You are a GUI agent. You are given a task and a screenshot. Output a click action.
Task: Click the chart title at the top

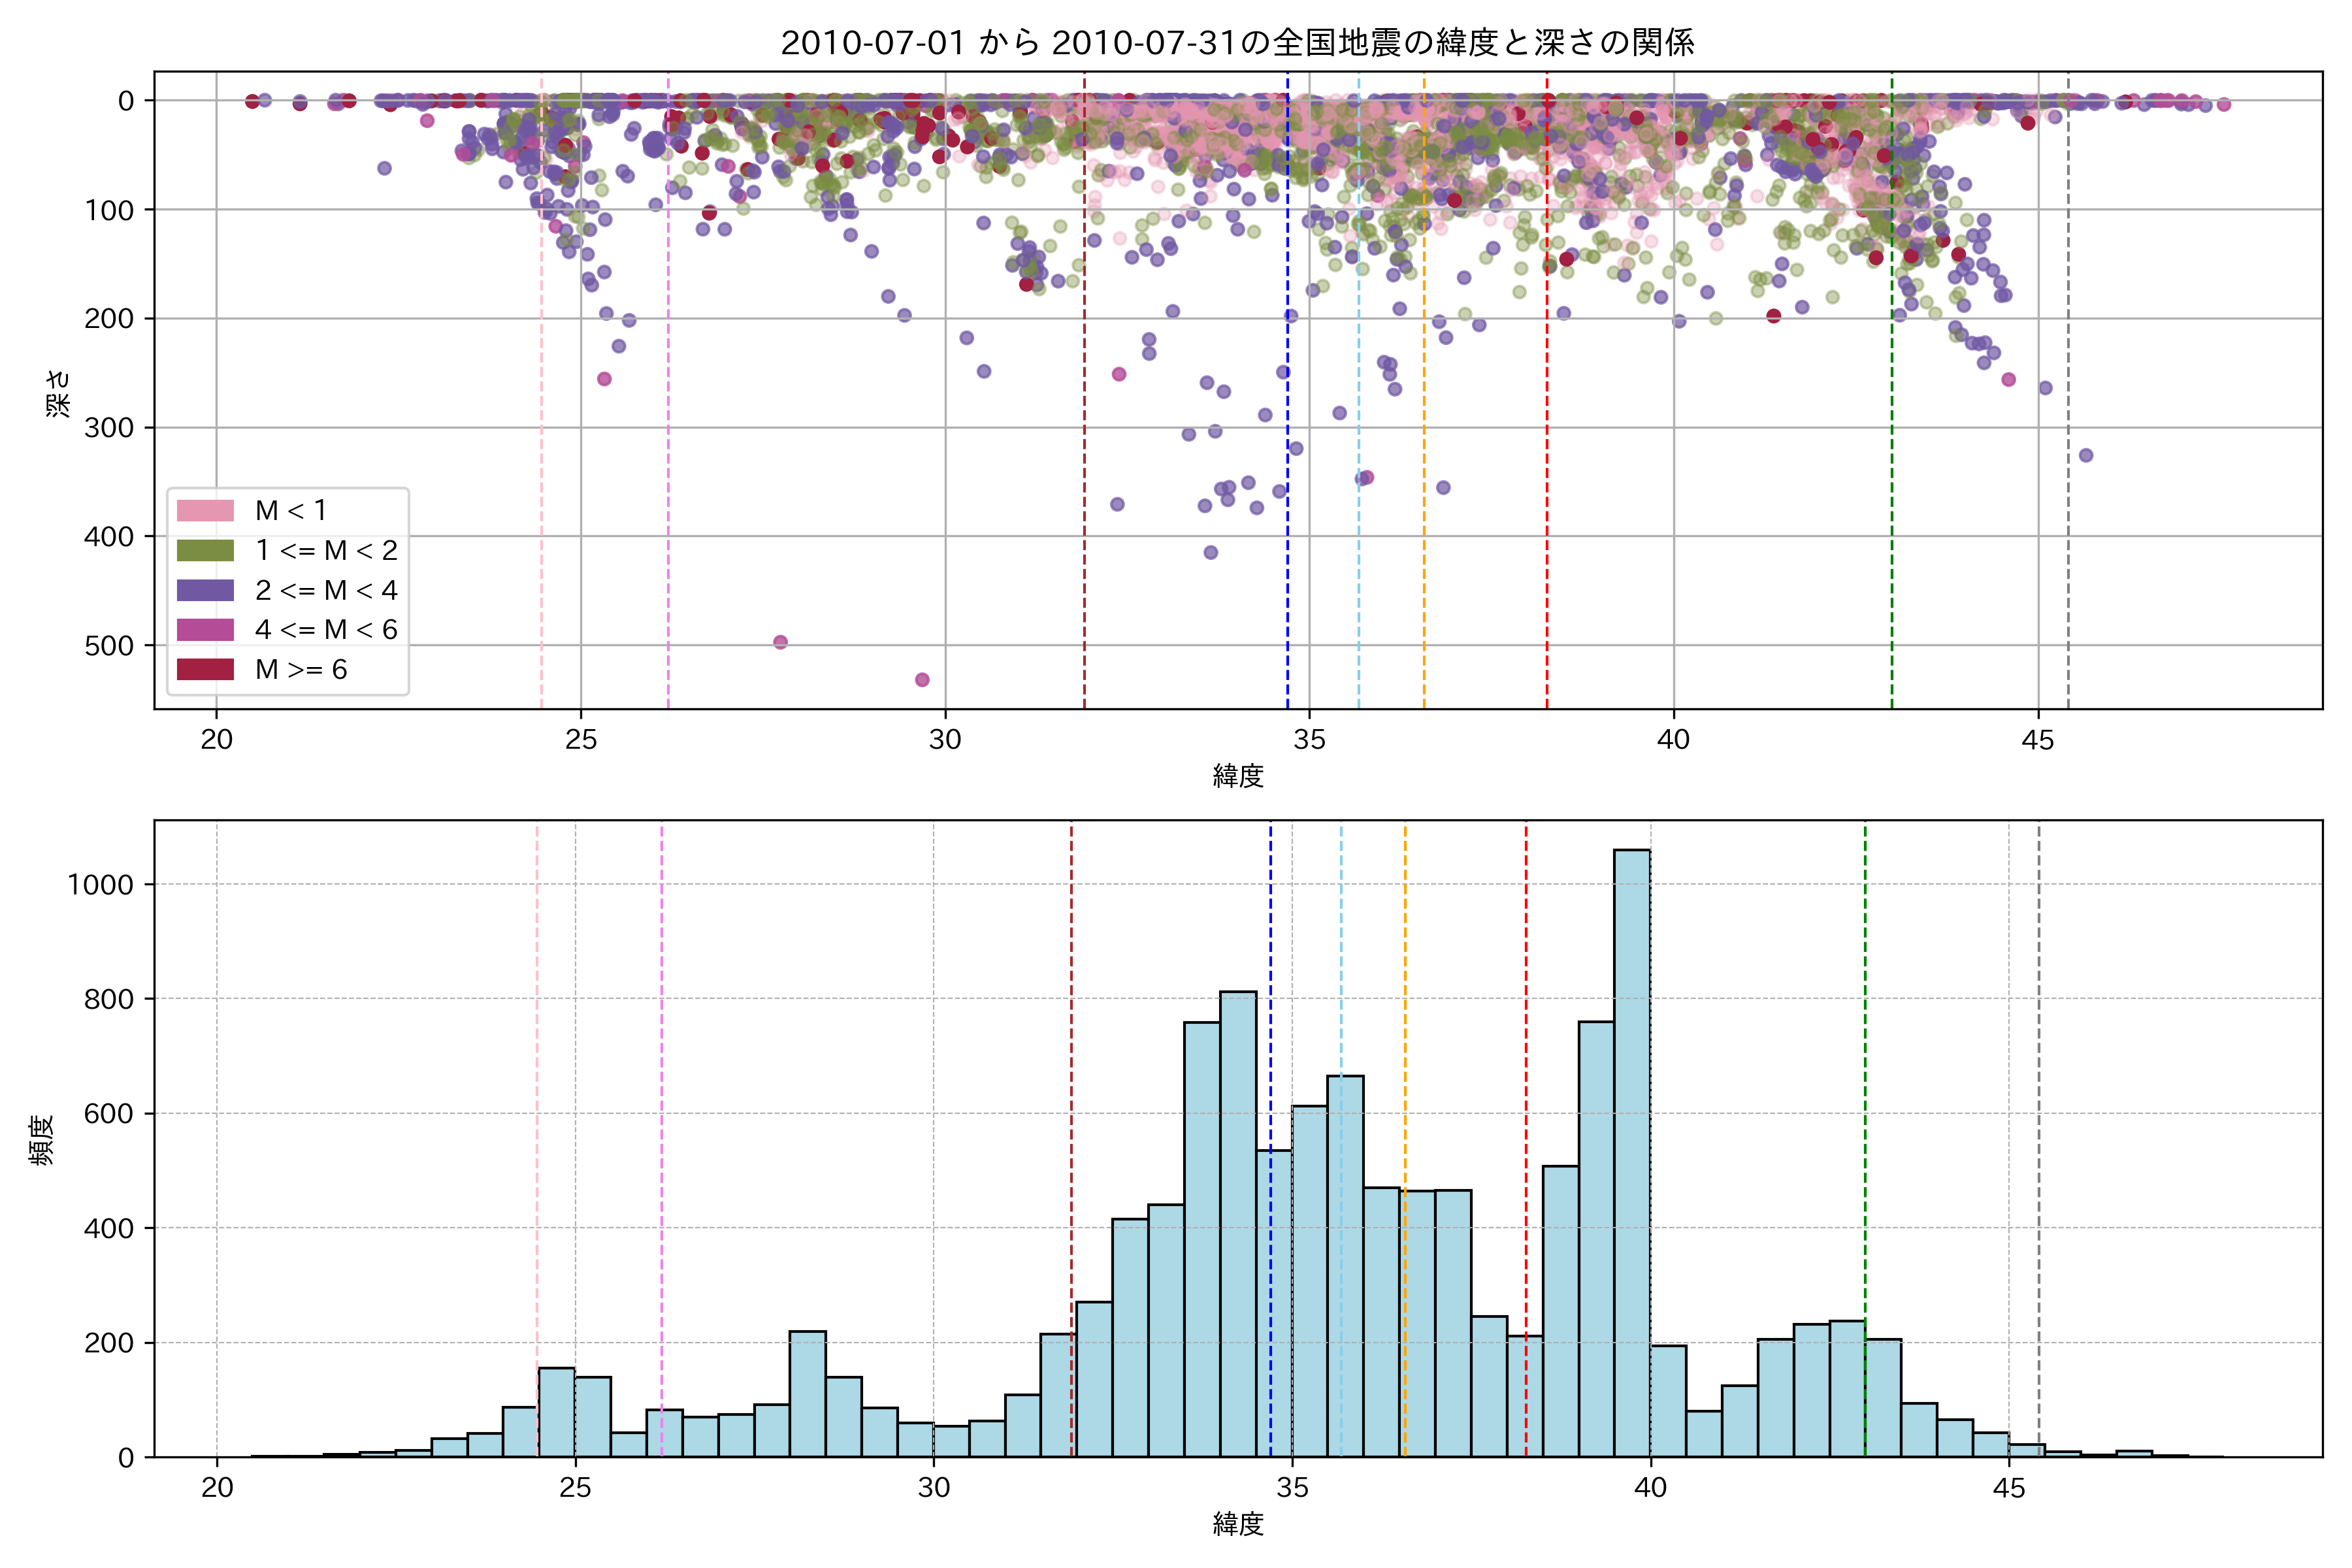(1237, 43)
